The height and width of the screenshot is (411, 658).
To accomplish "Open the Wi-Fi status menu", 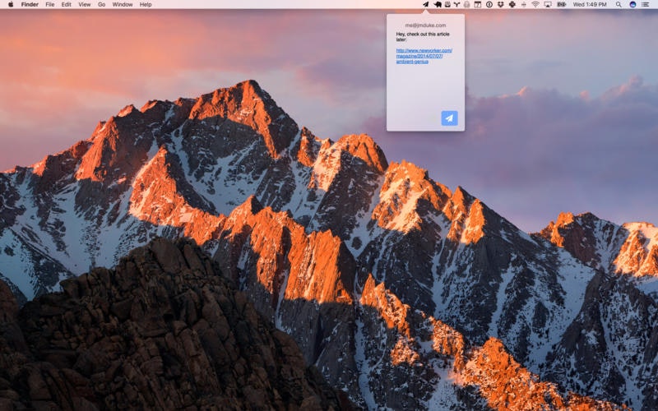I will (x=535, y=4).
